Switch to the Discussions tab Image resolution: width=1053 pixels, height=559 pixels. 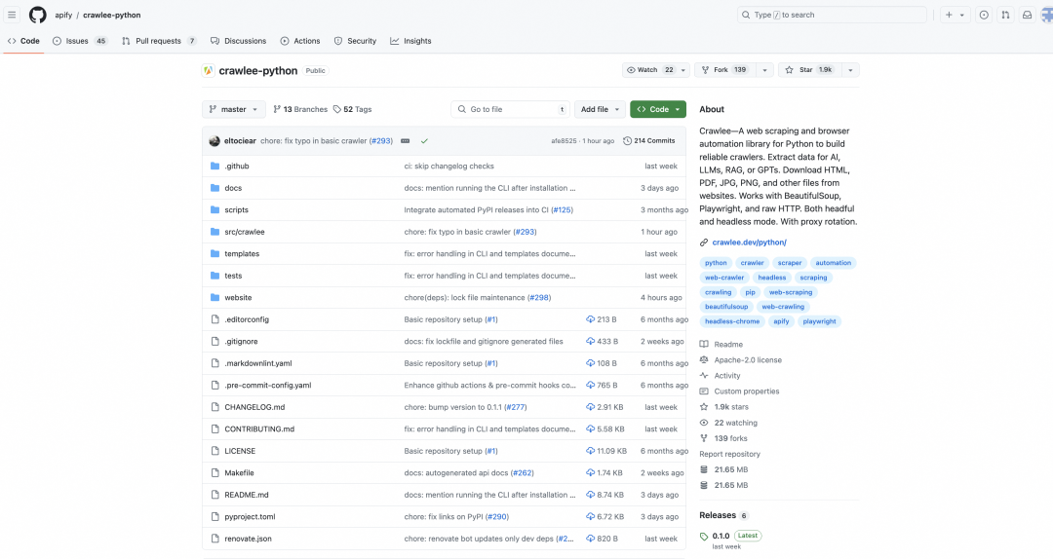coord(239,41)
